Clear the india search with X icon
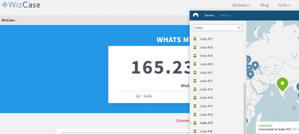The height and width of the screenshot is (134, 299). tap(239, 28)
